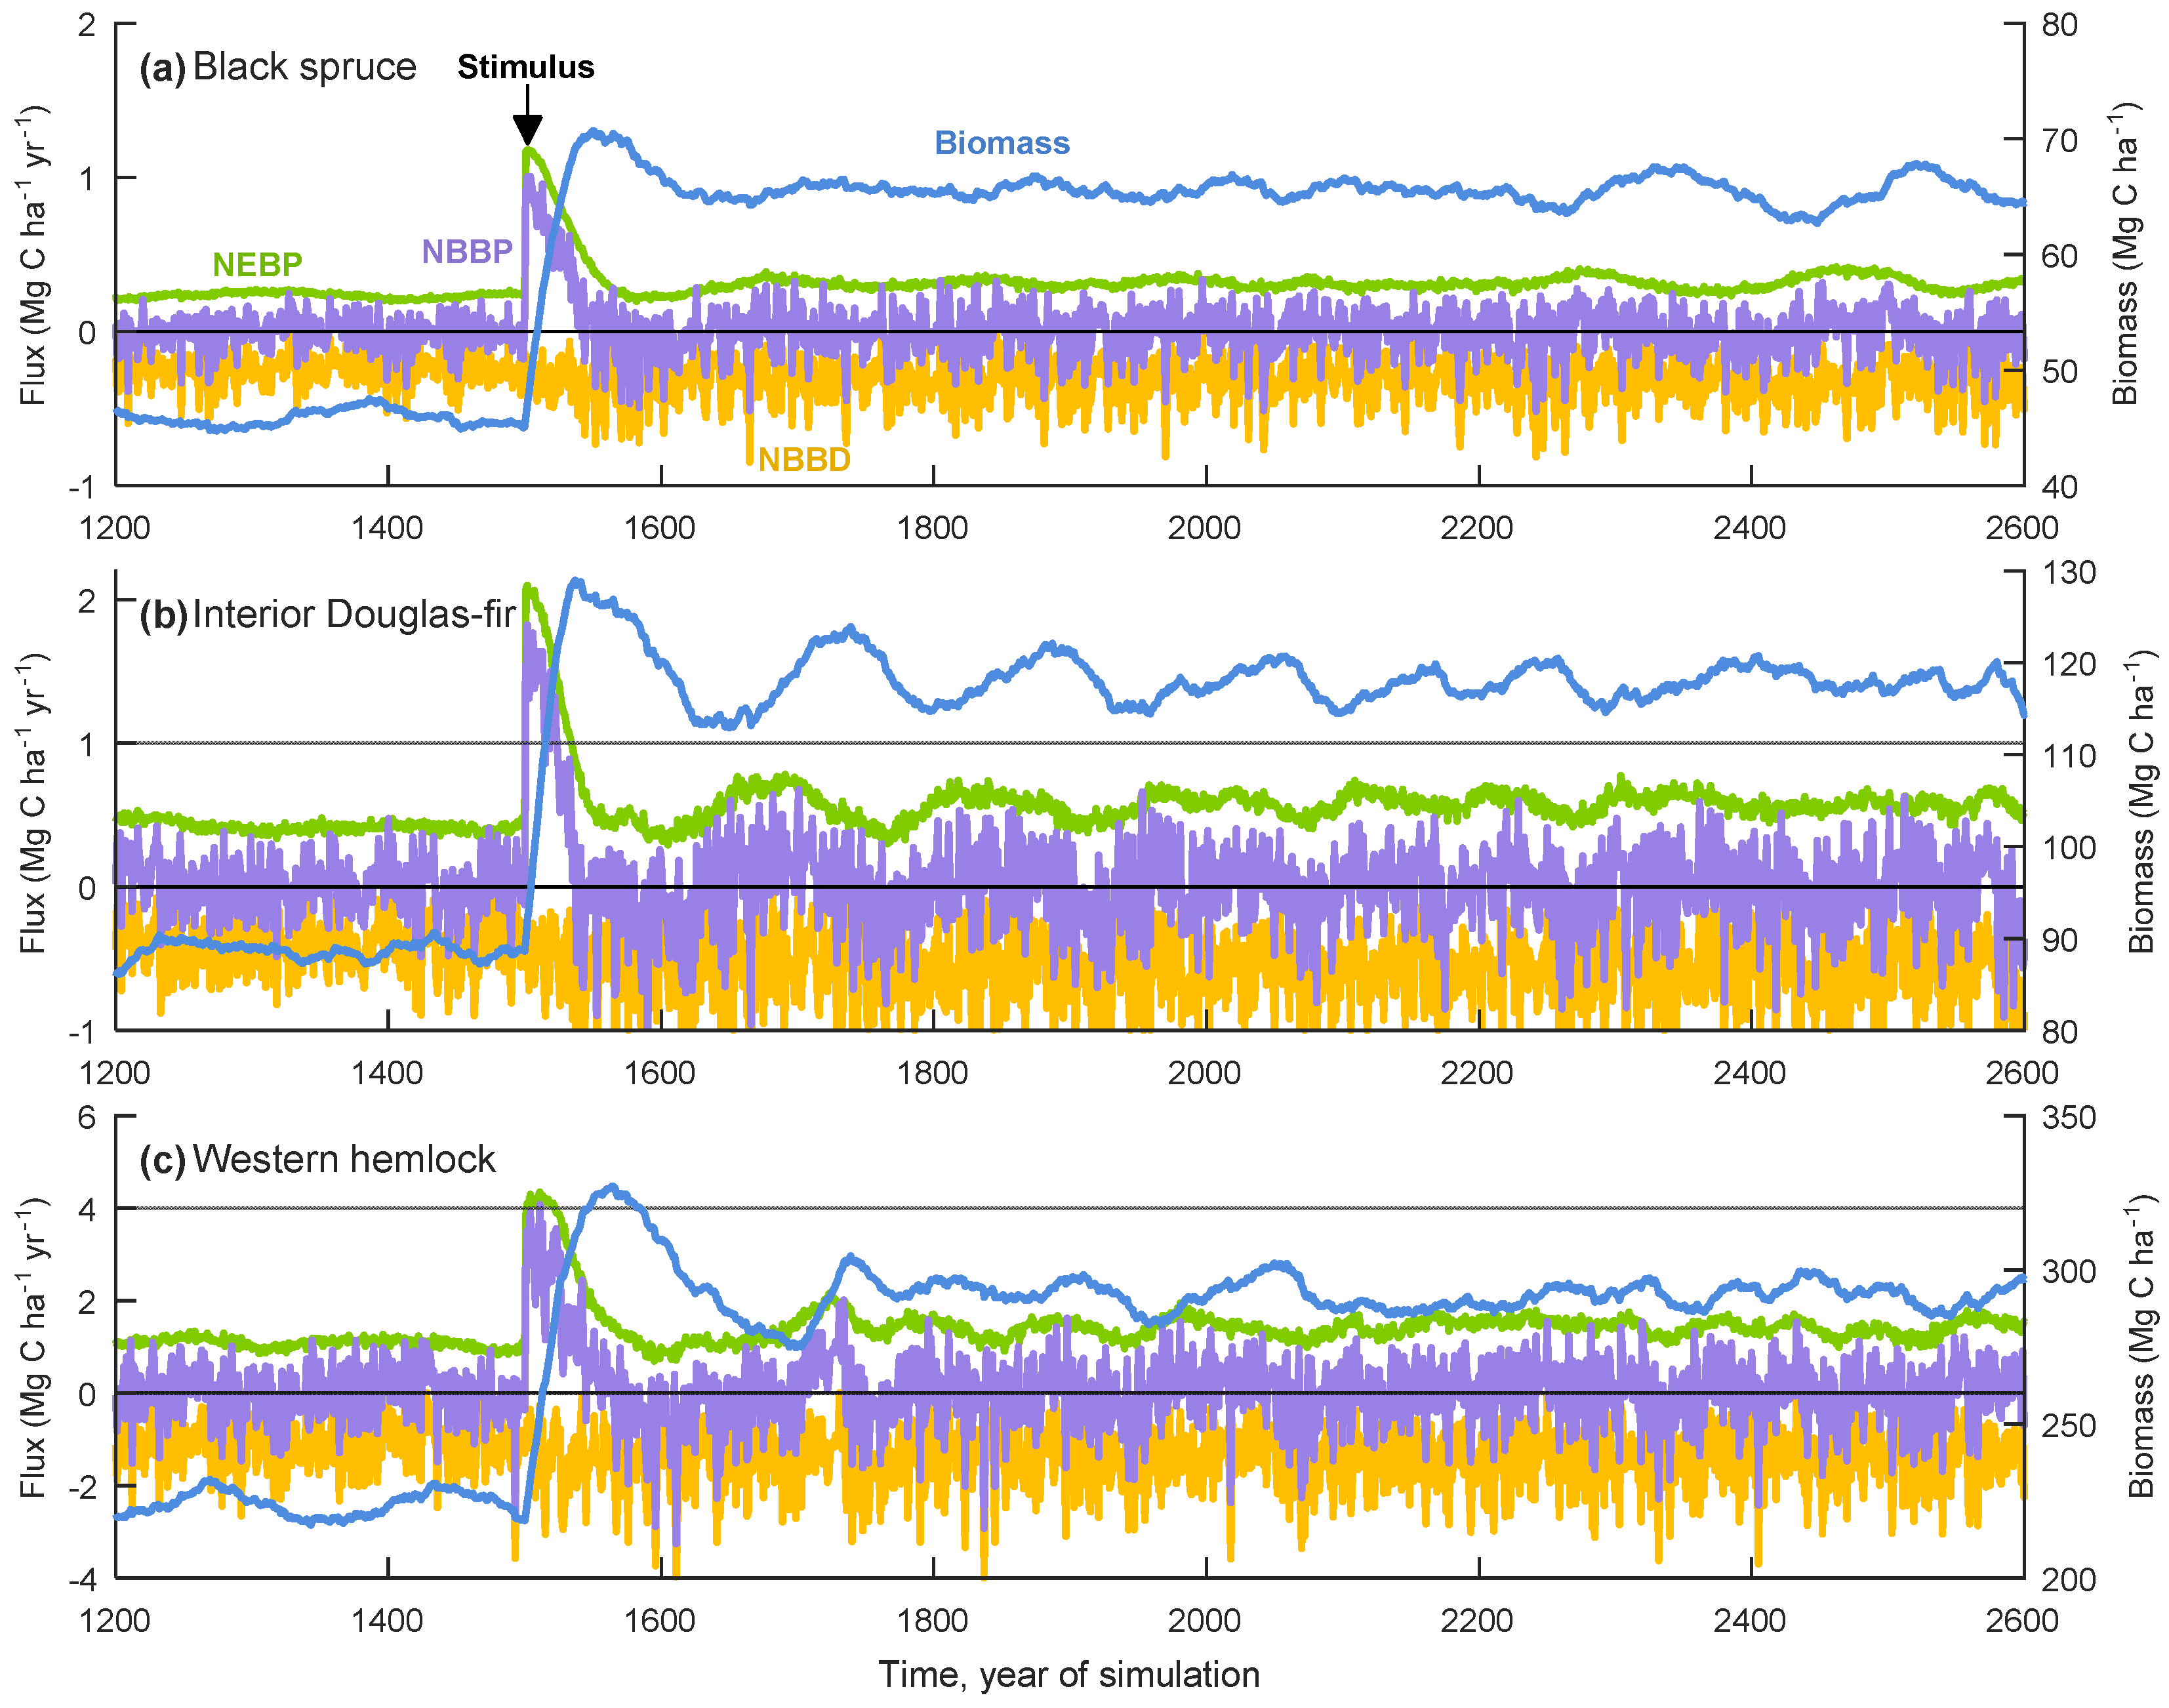Click the 2000 tick label under panel (b)
This screenshot has height=1708, width=2169.
pyautogui.click(x=1204, y=1073)
